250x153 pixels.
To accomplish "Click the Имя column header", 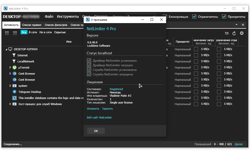I will (x=69, y=42).
